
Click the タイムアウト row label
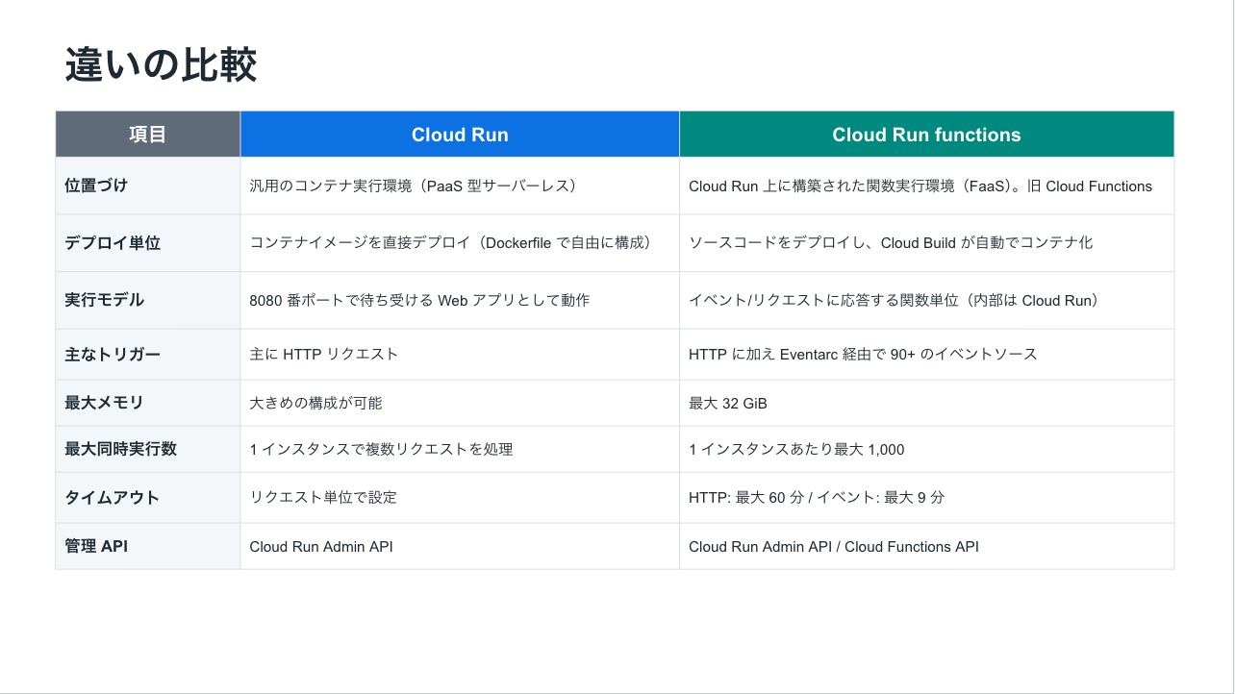148,498
